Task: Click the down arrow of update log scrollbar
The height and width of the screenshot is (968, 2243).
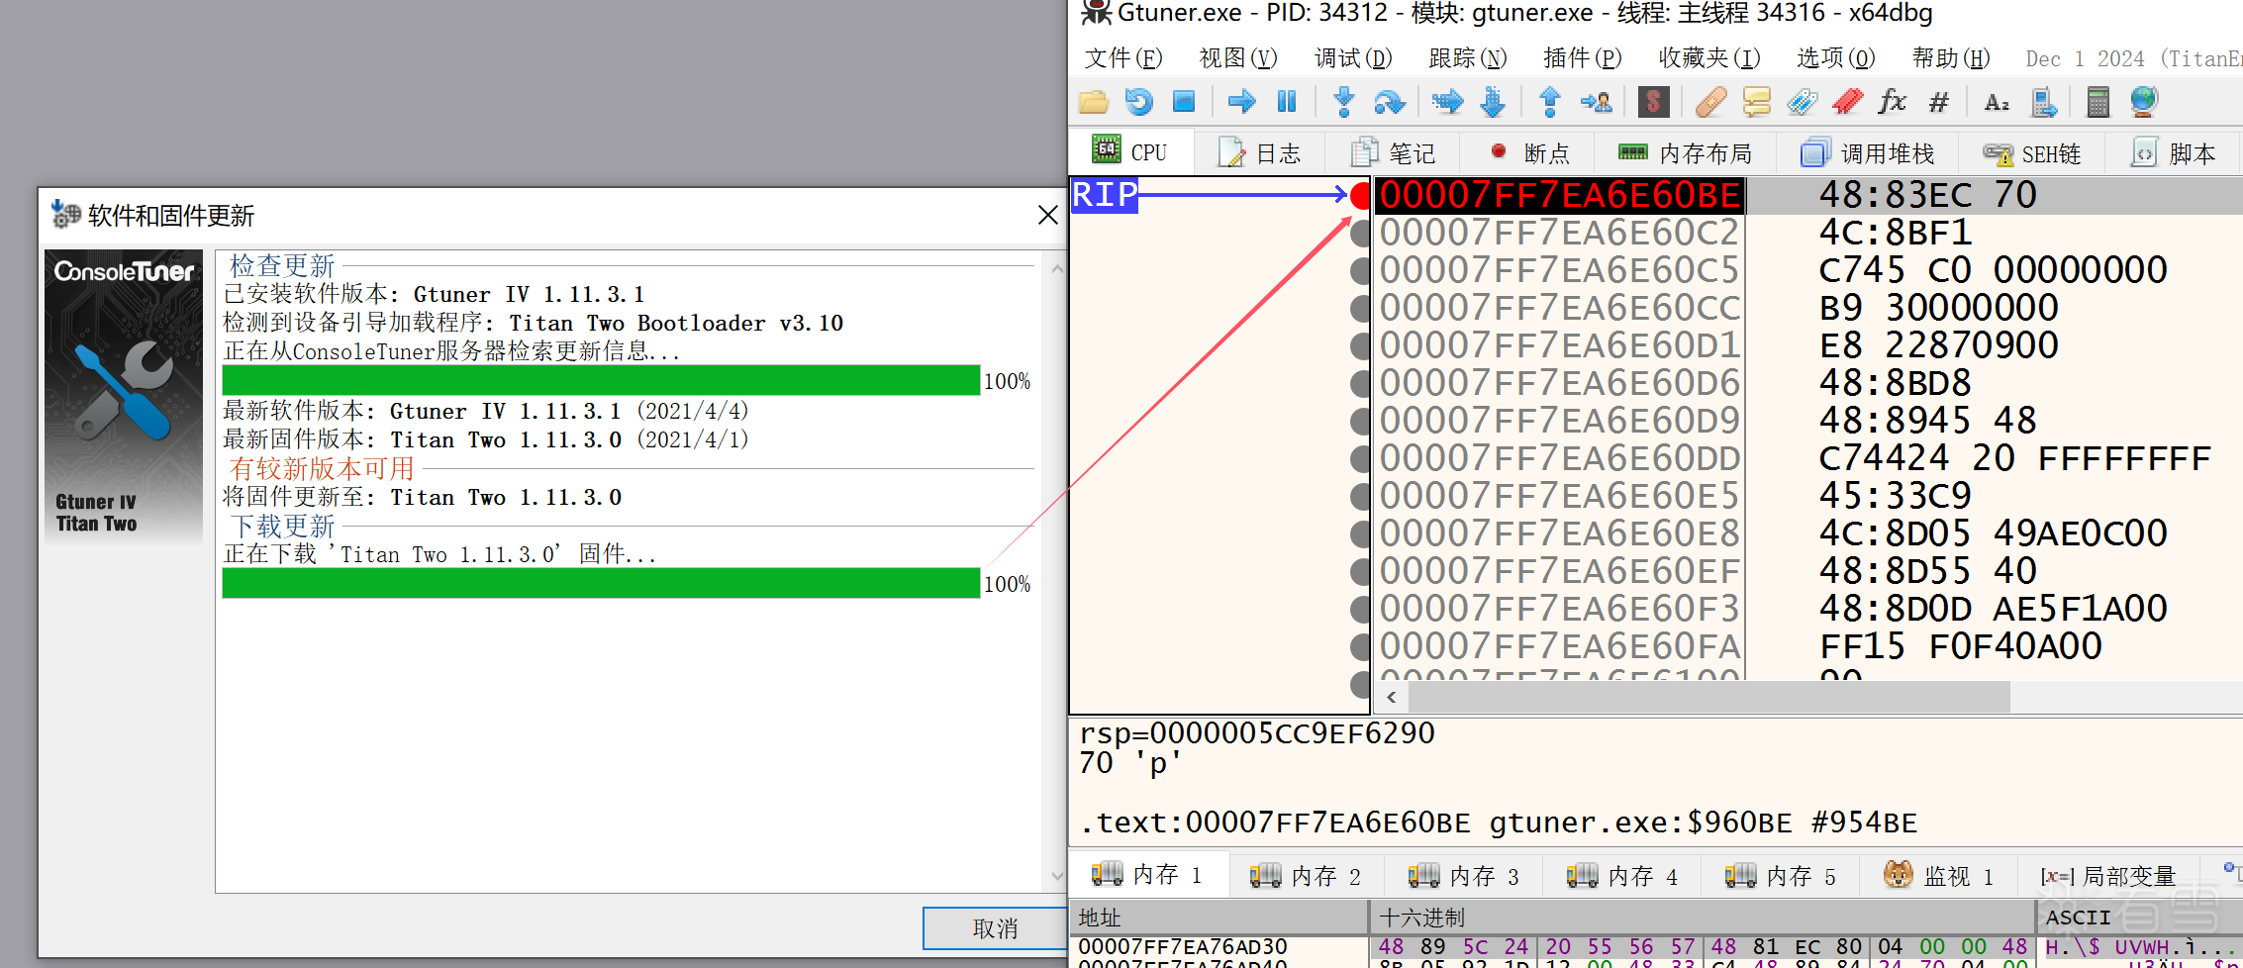Action: [1056, 876]
